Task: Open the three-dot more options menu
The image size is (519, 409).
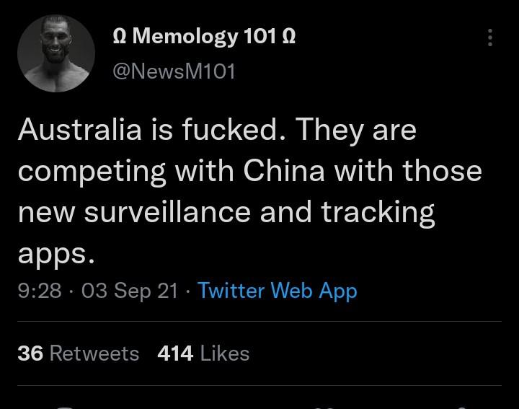Action: (x=490, y=38)
